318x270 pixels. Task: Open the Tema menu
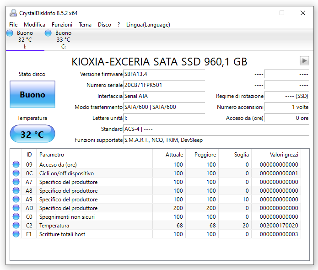click(85, 25)
